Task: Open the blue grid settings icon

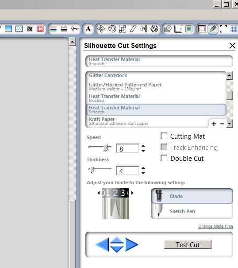Action: [234, 29]
